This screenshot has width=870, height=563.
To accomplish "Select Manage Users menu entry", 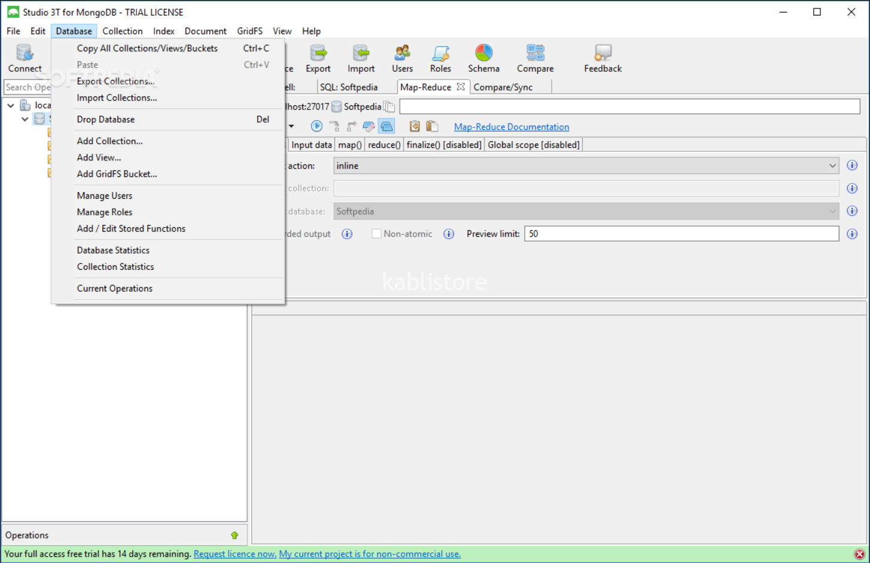I will click(x=168, y=196).
